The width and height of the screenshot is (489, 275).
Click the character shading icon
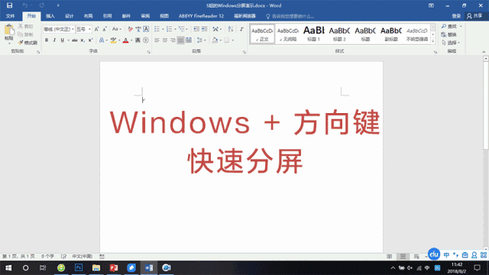138,40
